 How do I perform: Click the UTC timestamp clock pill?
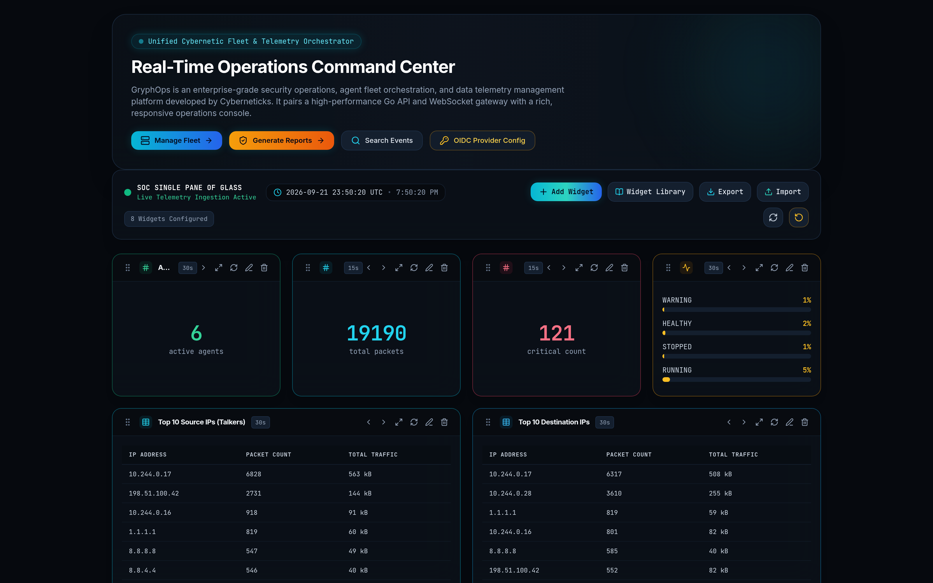(355, 192)
